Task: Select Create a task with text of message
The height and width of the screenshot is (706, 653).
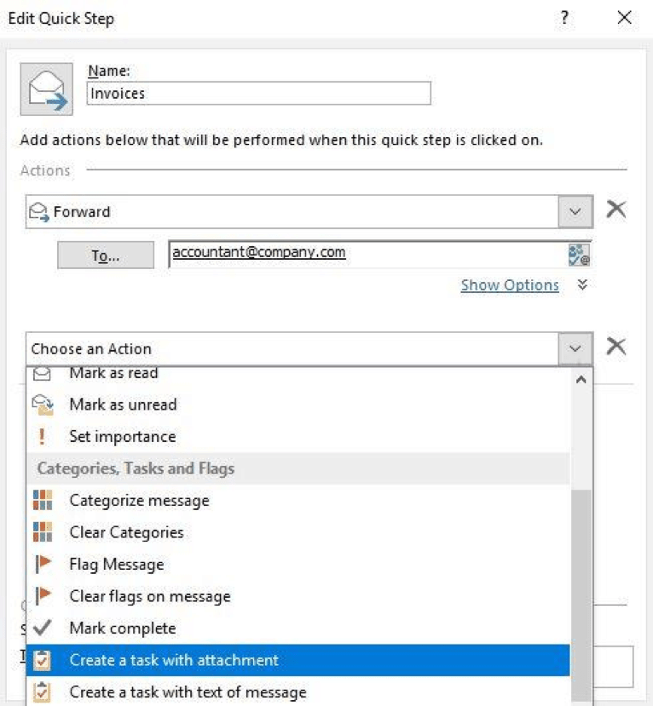Action: (x=188, y=692)
